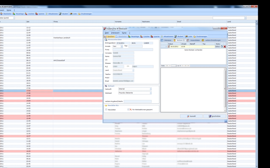Viewport: 270px width, 168px height.
Task: Click the weitere Angaben/Details input field
Action: (x=138, y=101)
